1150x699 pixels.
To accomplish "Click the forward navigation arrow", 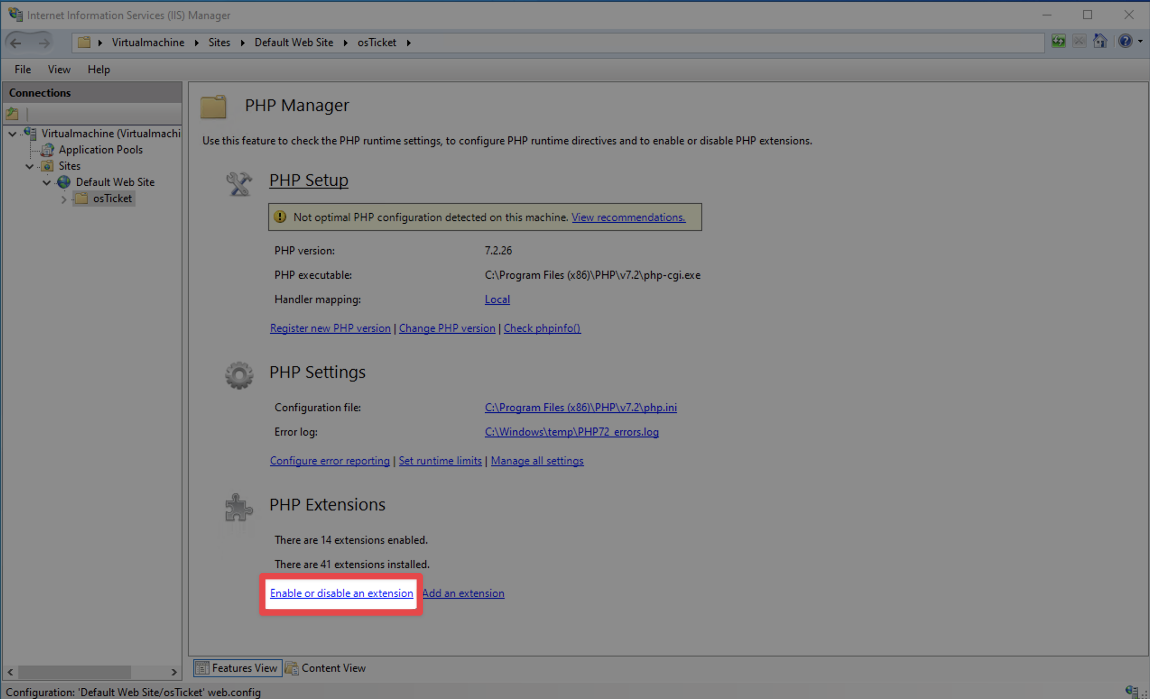I will 44,43.
